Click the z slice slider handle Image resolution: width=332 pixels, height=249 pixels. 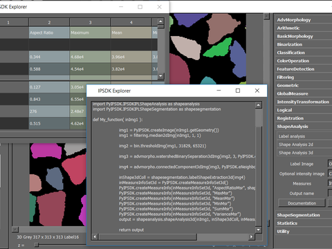[37, 245]
